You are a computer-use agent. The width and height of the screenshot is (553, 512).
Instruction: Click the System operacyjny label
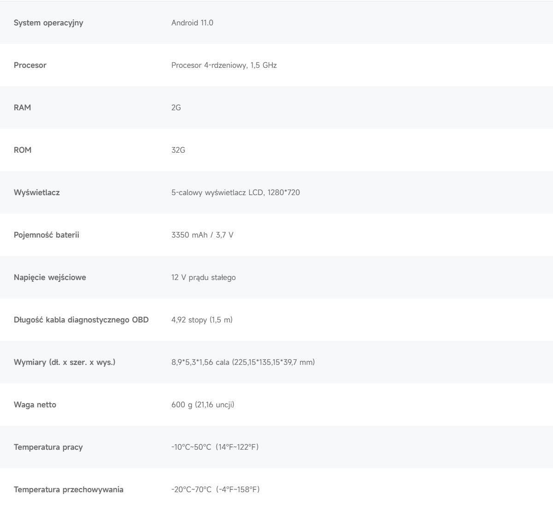48,23
